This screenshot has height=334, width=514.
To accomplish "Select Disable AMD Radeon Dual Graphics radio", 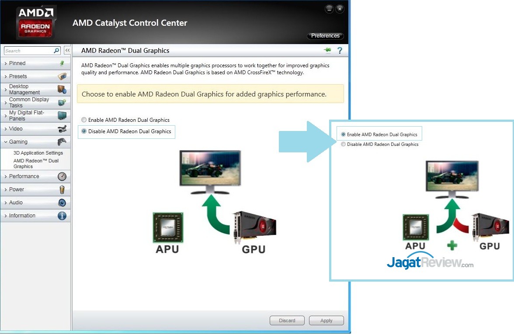I will point(84,131).
